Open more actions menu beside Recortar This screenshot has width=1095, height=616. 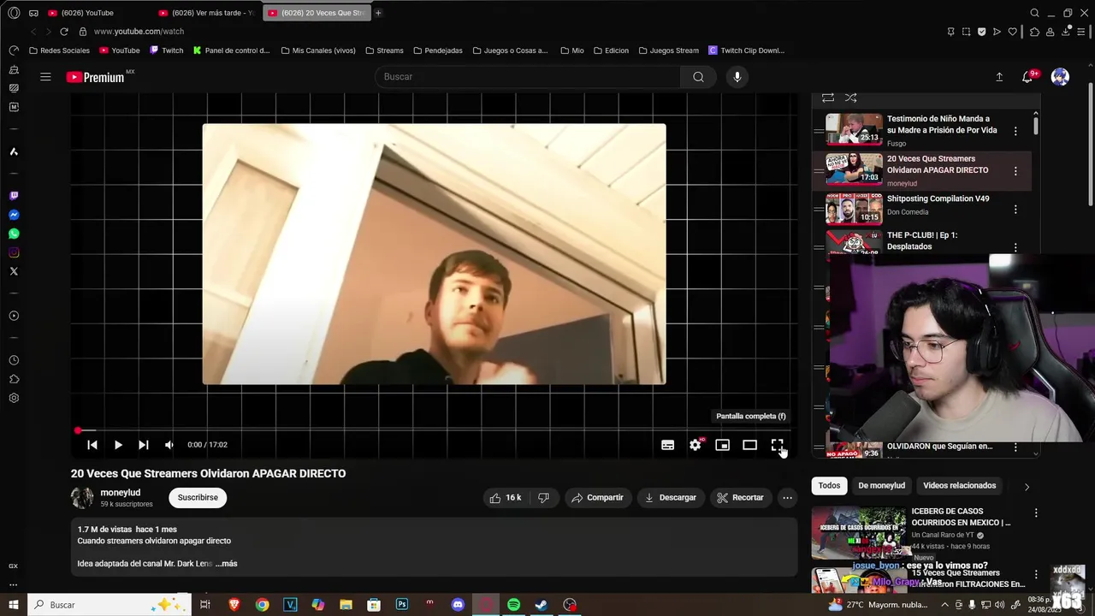(787, 497)
